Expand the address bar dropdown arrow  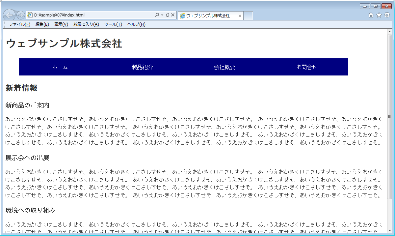(162, 15)
